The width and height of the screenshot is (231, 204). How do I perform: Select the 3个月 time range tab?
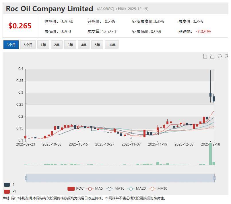point(11,45)
